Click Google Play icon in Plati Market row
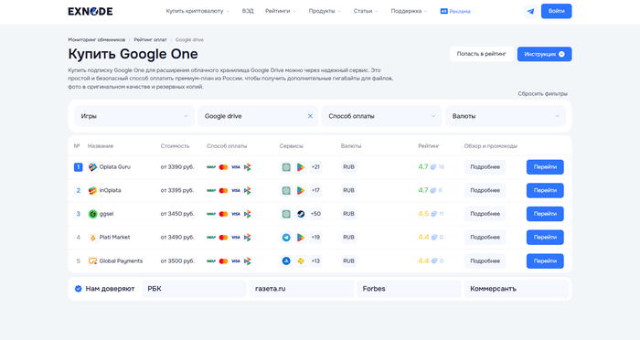The image size is (640, 340). pyautogui.click(x=301, y=238)
